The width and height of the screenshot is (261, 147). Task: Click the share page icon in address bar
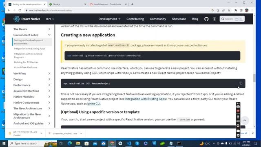point(223,10)
